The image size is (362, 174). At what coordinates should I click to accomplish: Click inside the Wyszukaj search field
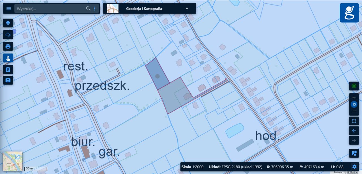(x=51, y=8)
